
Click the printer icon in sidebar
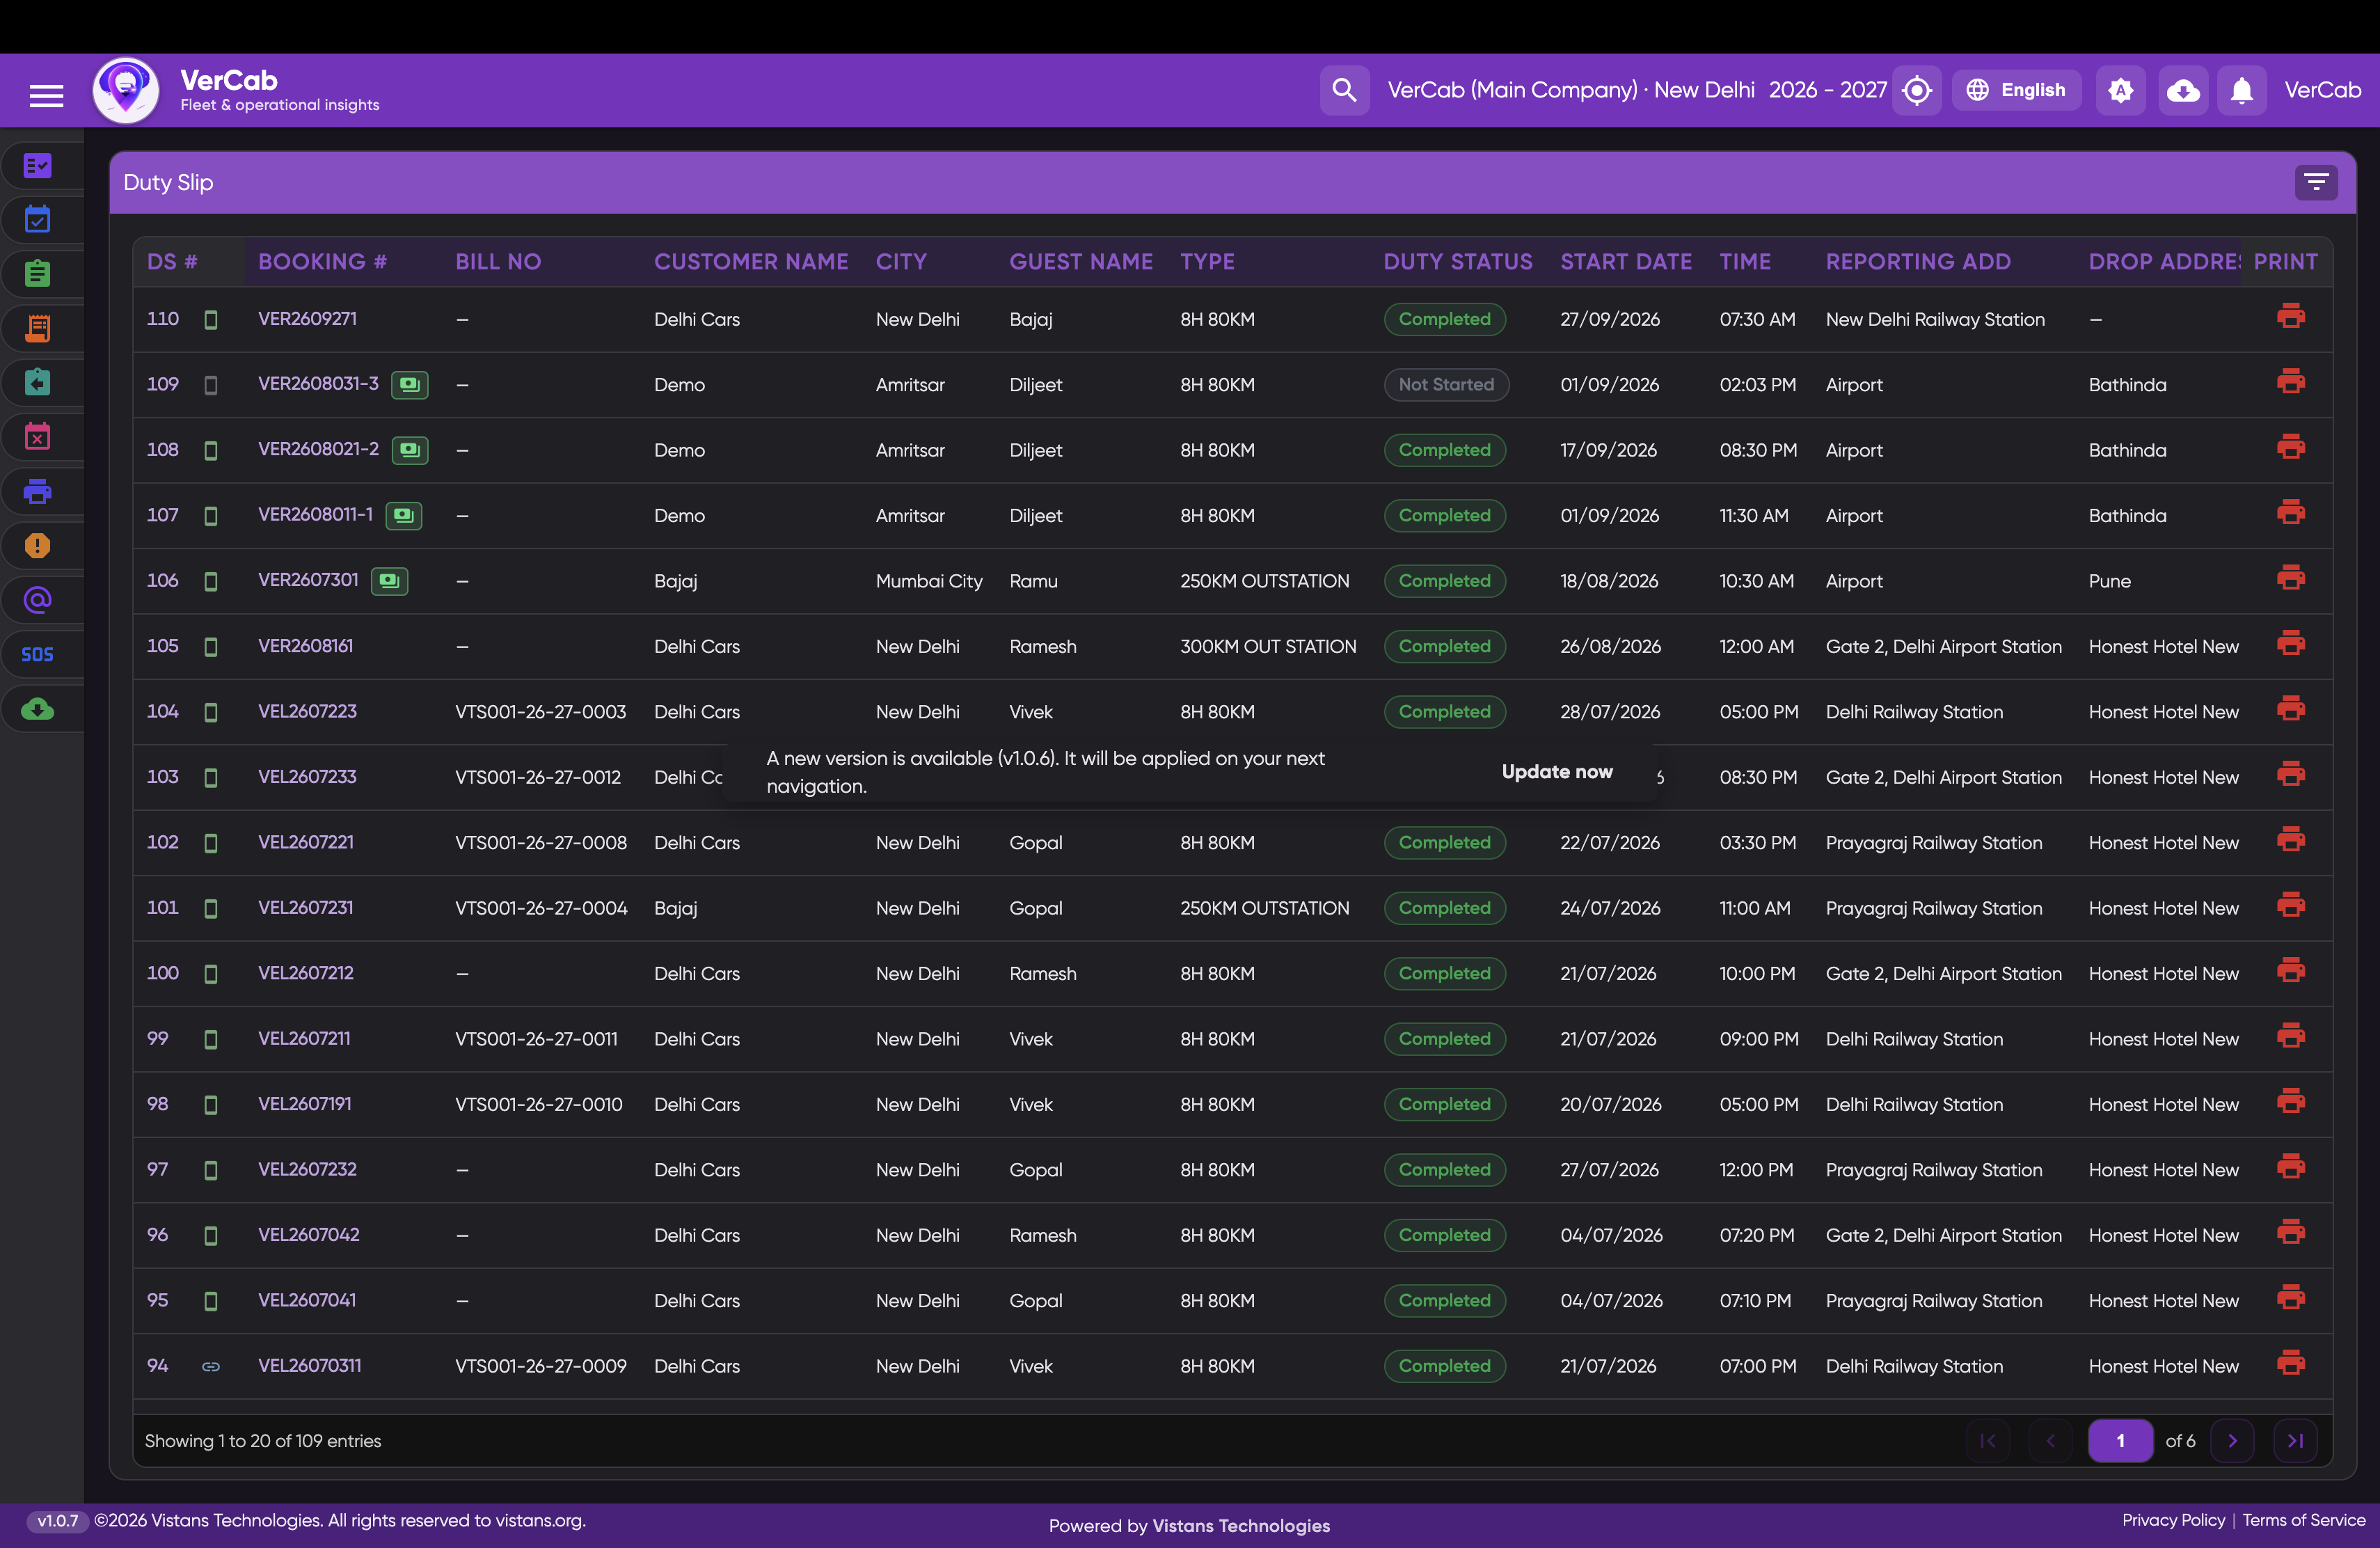tap(38, 491)
